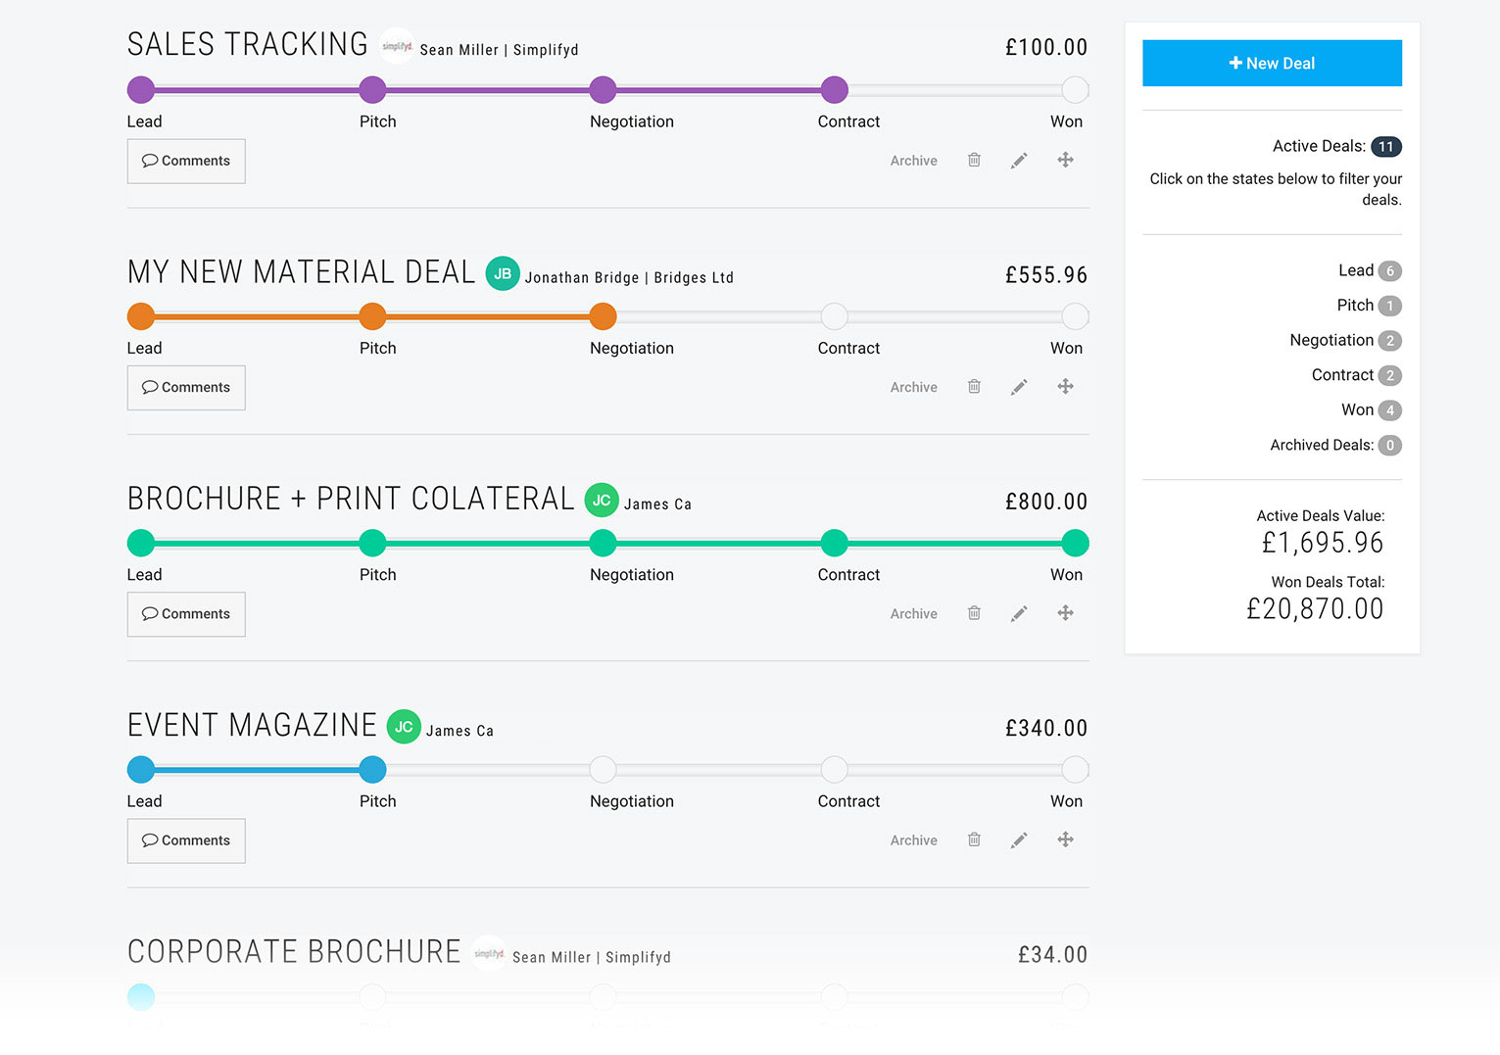The image size is (1500, 1055).
Task: Archive the Brochure + Print Colateral deal
Action: 913,613
